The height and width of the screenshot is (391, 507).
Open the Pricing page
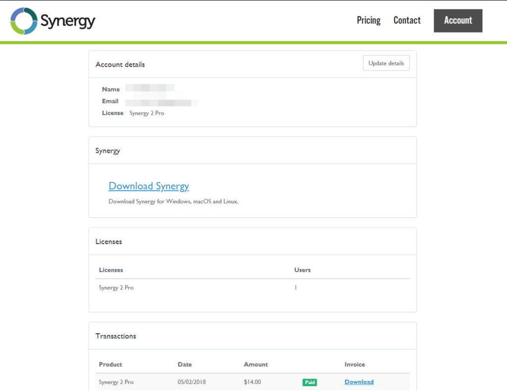tap(368, 20)
